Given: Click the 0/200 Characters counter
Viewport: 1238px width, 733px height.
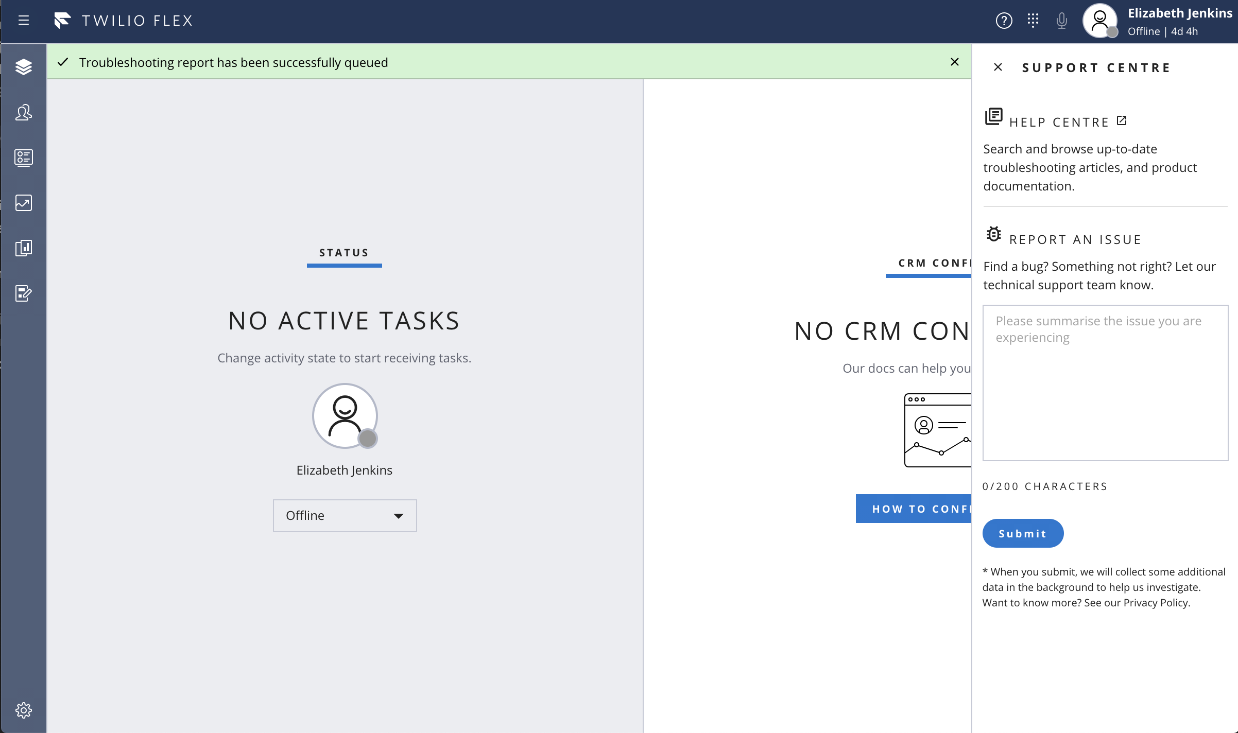Looking at the screenshot, I should 1045,486.
